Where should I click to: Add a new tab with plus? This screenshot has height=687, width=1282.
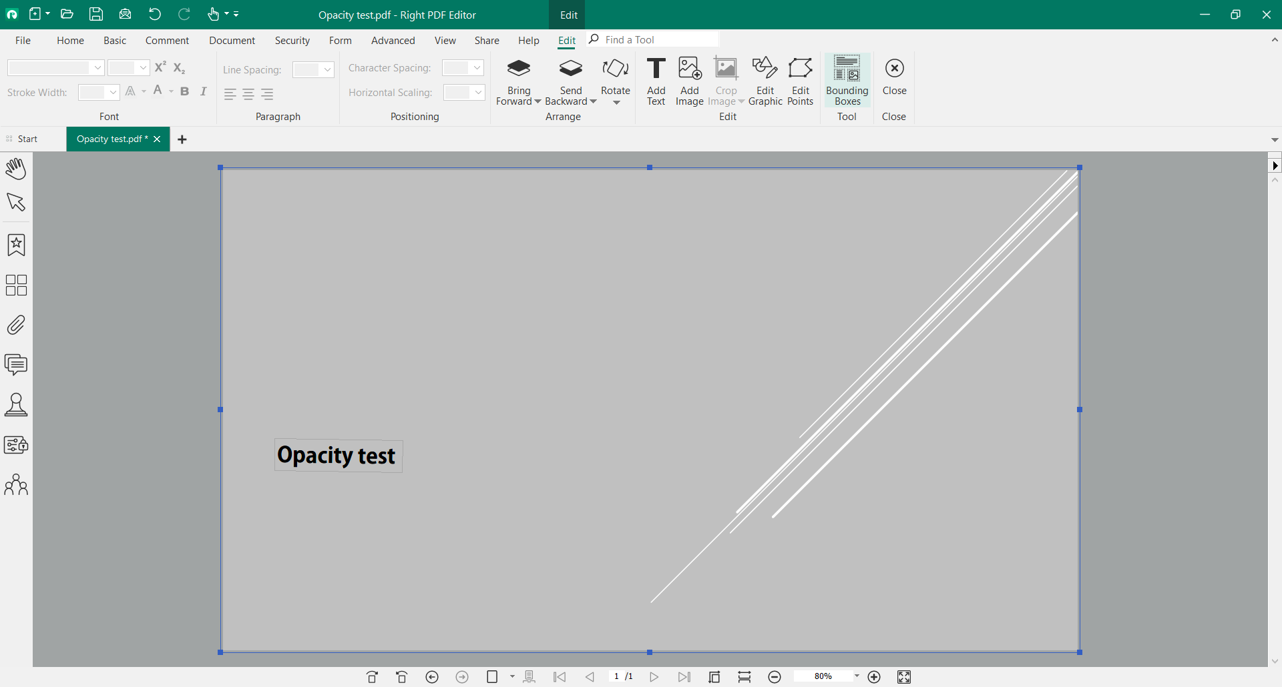pyautogui.click(x=182, y=139)
